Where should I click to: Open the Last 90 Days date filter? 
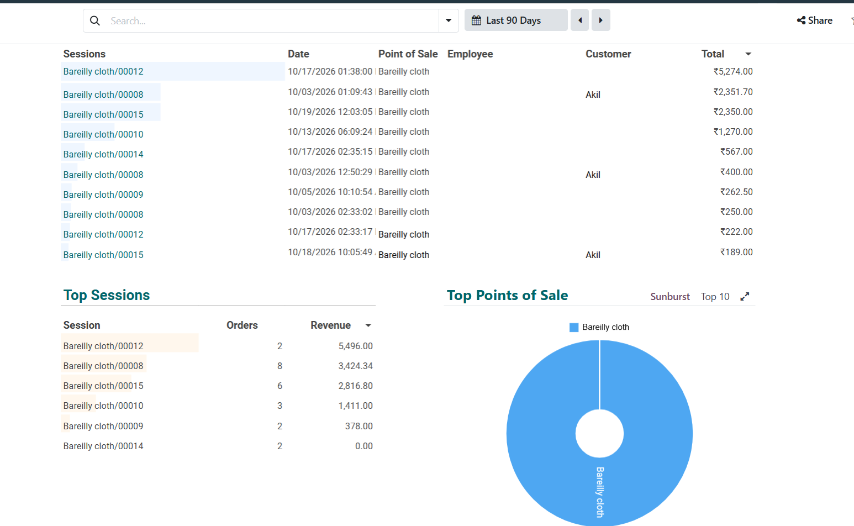(x=516, y=20)
